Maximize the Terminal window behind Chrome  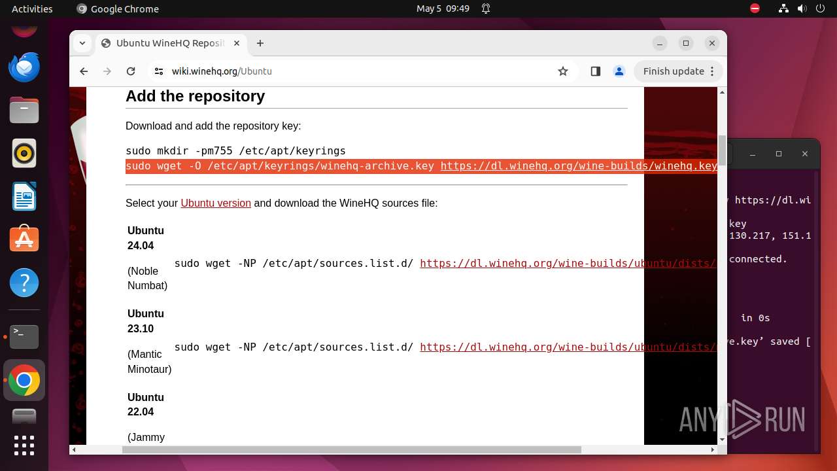[778, 154]
